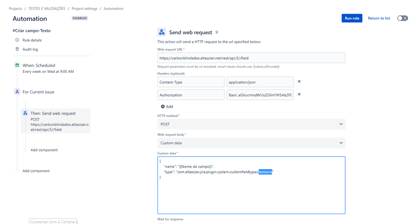Image resolution: width=415 pixels, height=224 pixels.
Task: Click the Every week on Wed schedule text
Action: [x=48, y=72]
